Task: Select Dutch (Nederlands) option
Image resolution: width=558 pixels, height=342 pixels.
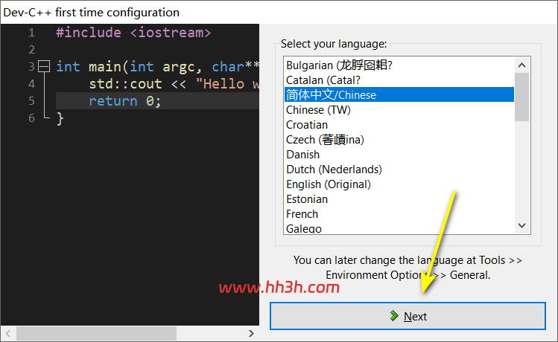Action: 399,170
